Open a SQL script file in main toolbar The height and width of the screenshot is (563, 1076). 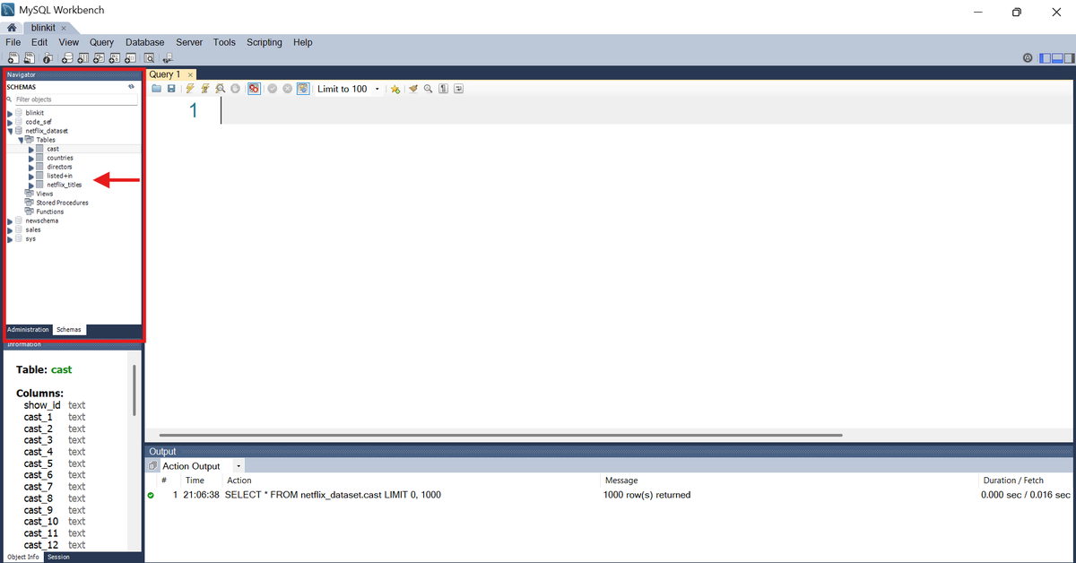click(x=29, y=58)
